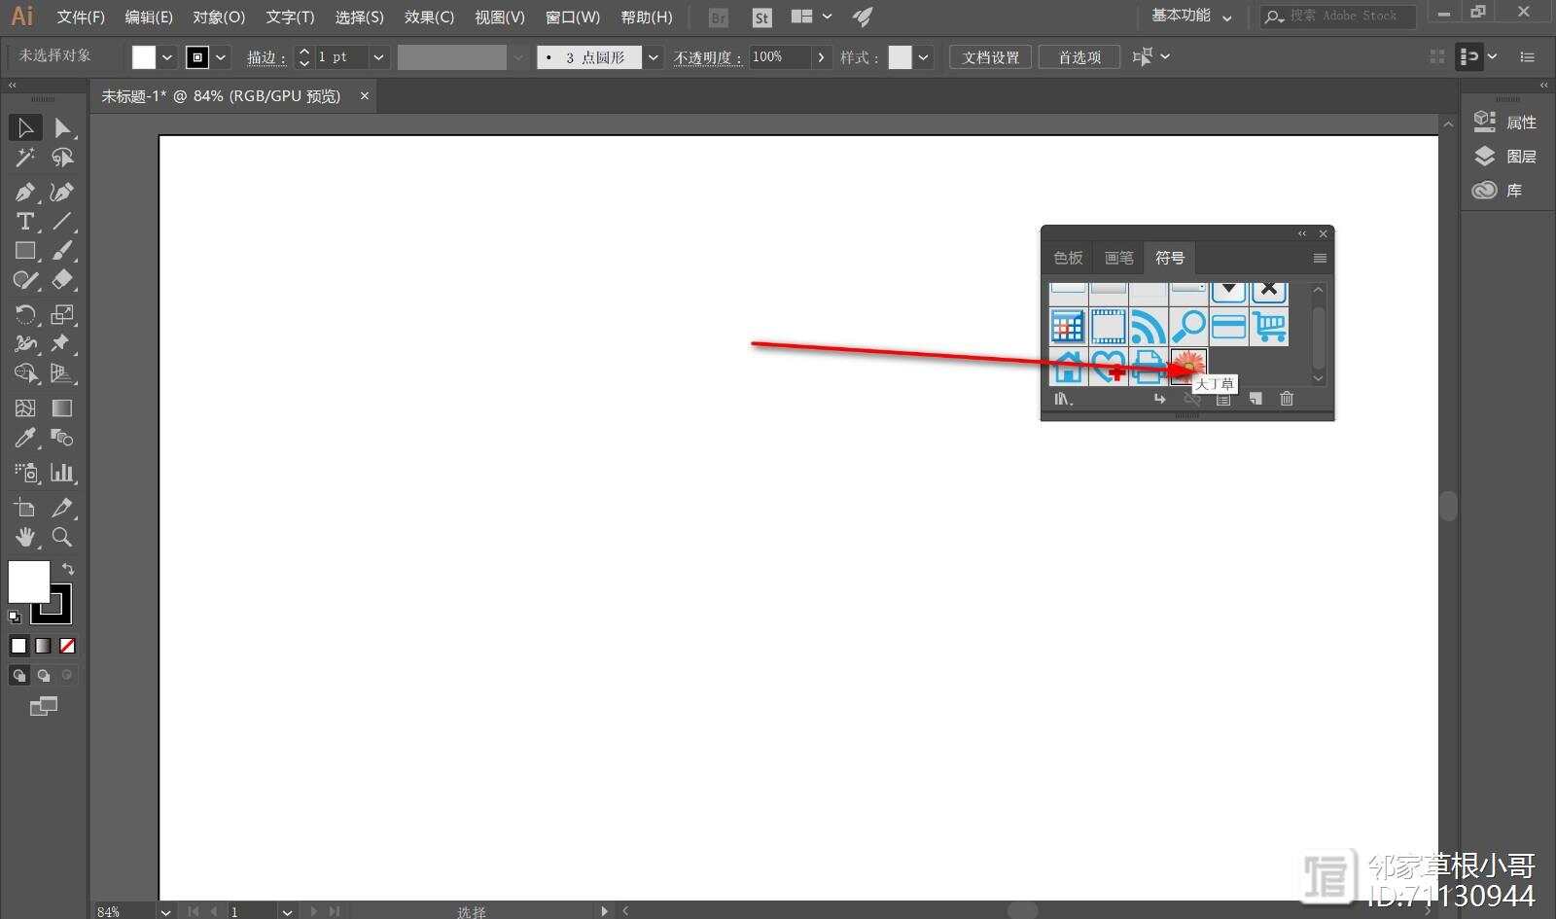Open the 窗口(W) menu
The width and height of the screenshot is (1556, 919).
(573, 18)
